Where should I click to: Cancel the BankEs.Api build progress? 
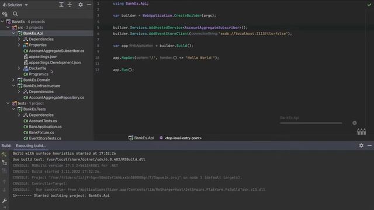(355, 123)
